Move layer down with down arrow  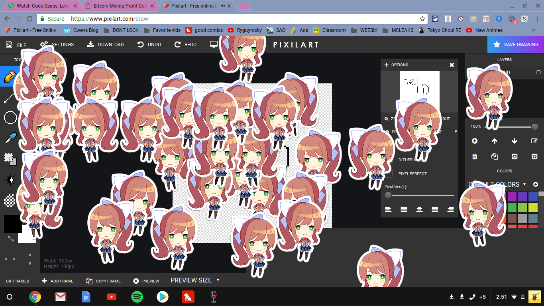tap(515, 141)
